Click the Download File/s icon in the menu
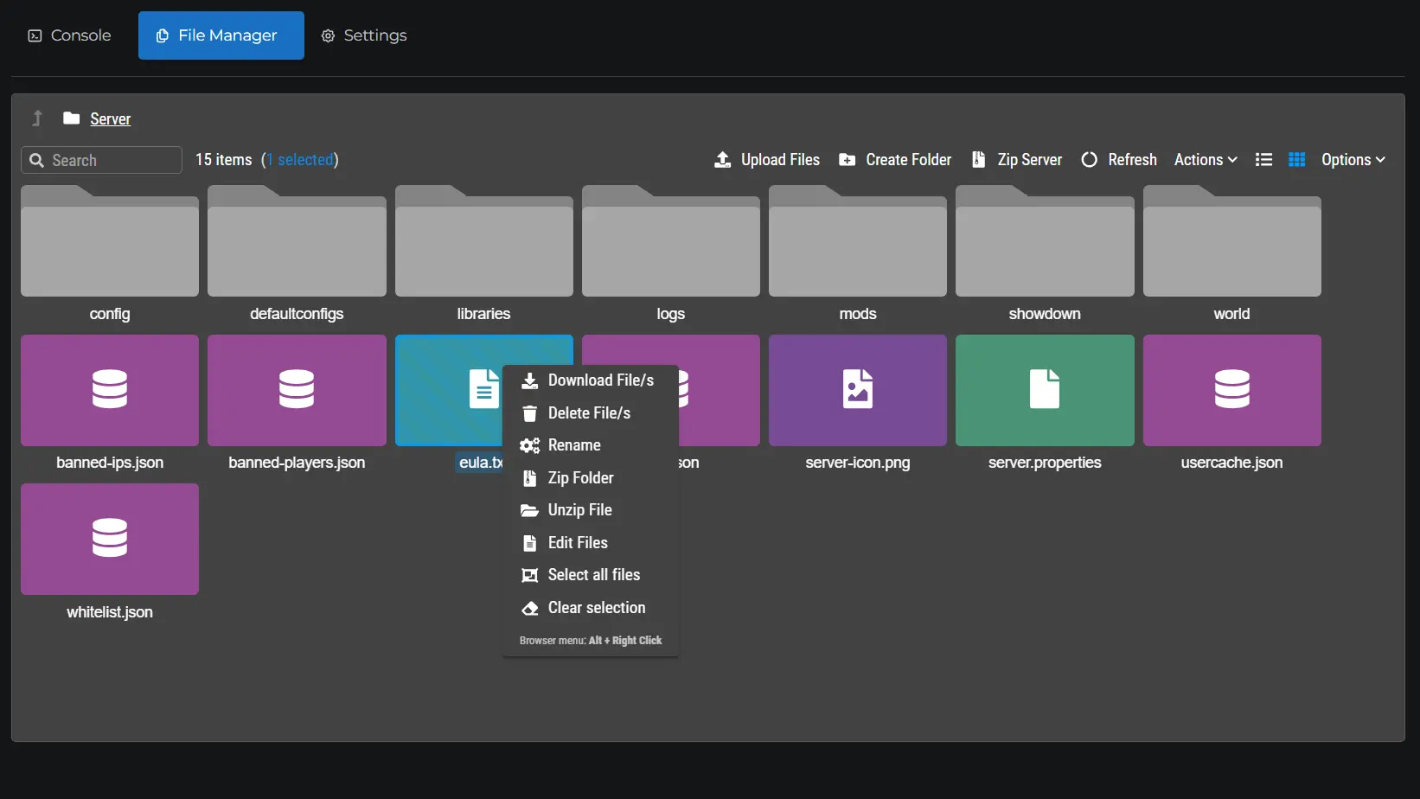 click(530, 380)
